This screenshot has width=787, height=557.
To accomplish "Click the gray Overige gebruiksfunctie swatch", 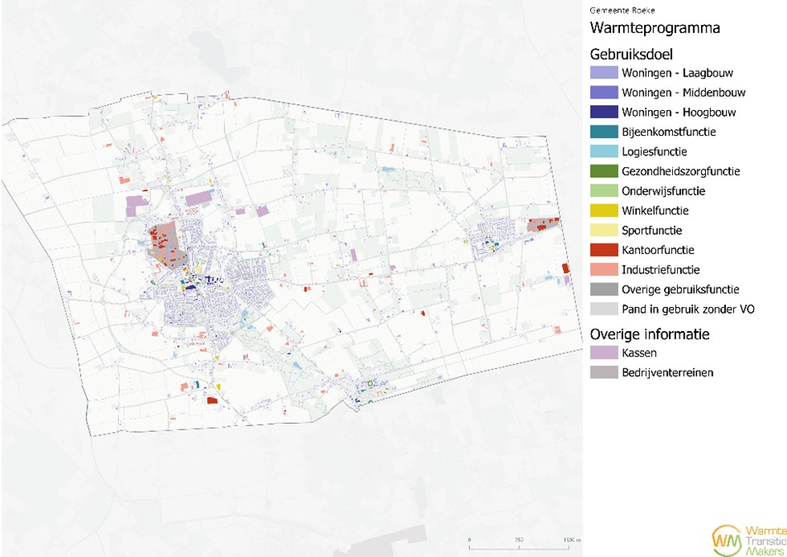I will coord(603,290).
